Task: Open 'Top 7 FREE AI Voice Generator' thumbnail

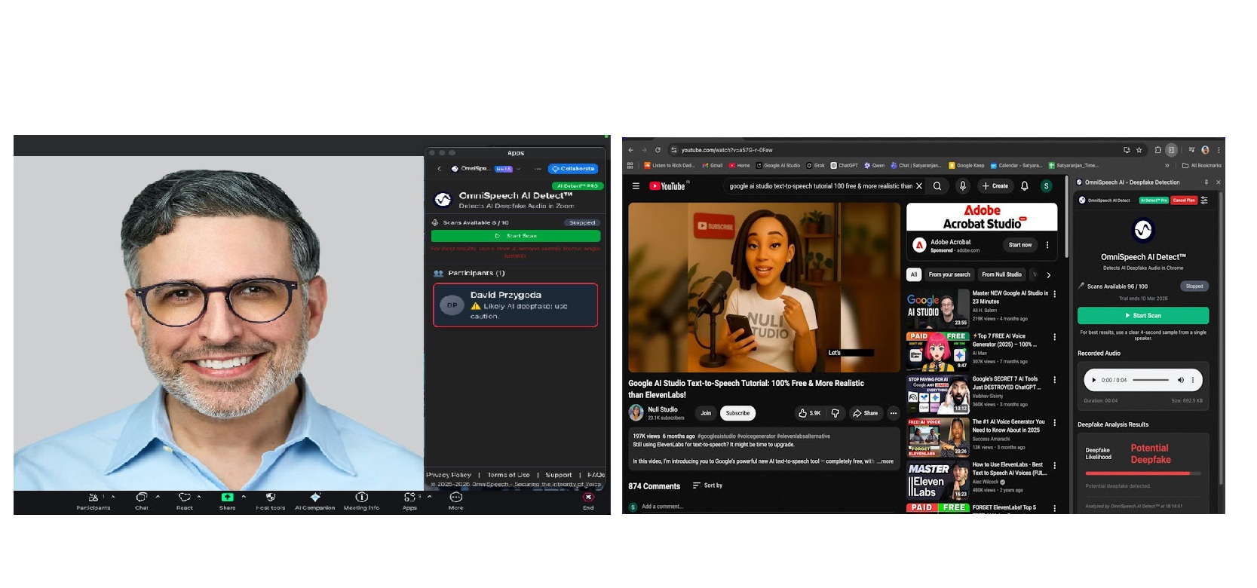Action: 937,351
